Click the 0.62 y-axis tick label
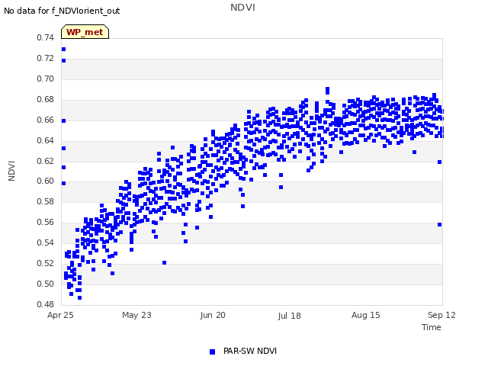The width and height of the screenshot is (488, 366). point(45,161)
